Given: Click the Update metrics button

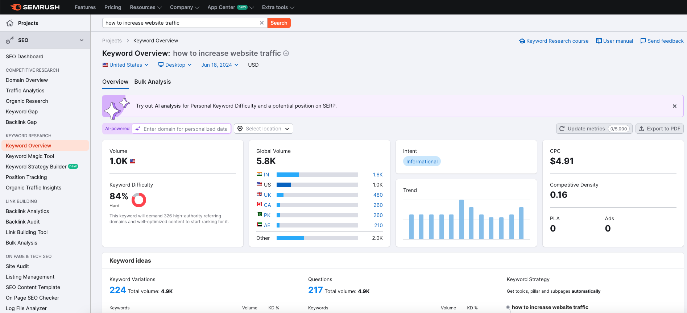Looking at the screenshot, I should (594, 129).
